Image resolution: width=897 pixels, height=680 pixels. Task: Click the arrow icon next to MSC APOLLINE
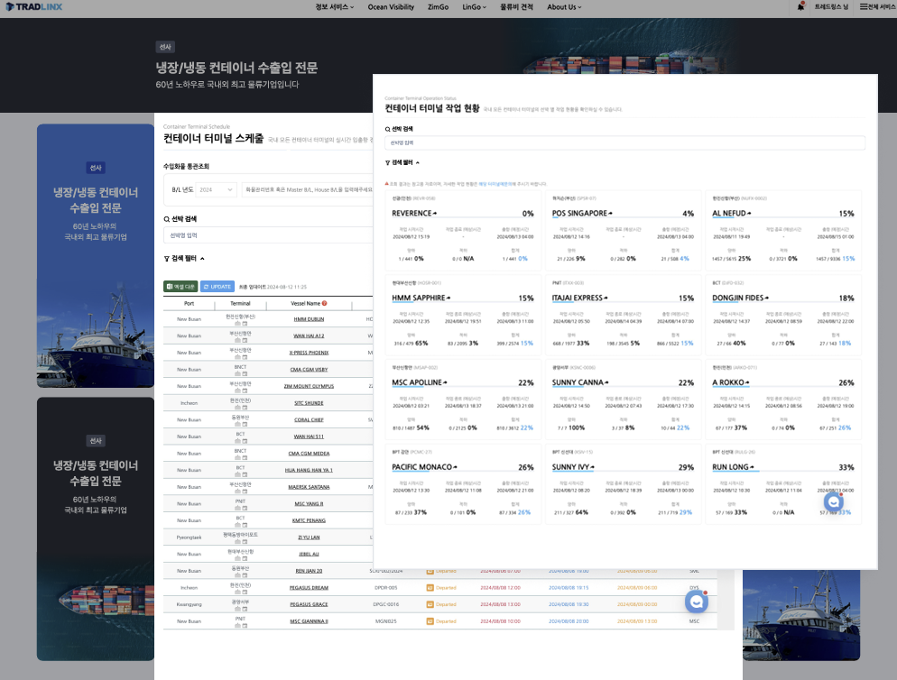[x=445, y=382]
